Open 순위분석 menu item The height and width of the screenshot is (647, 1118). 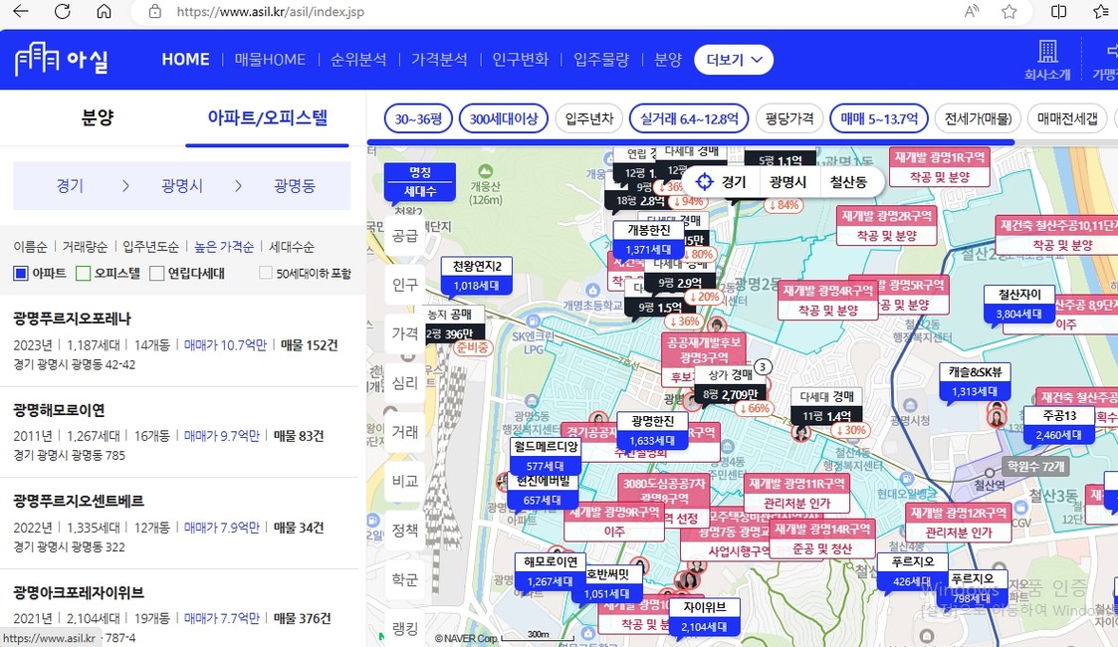358,59
